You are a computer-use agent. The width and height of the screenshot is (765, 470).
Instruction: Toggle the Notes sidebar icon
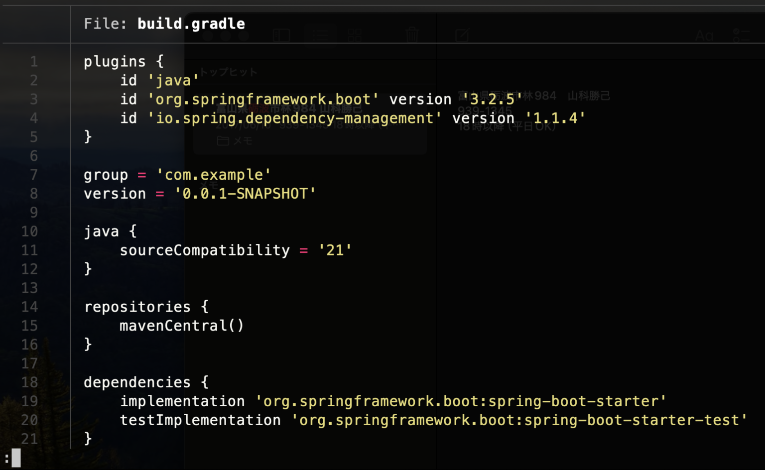[x=281, y=35]
